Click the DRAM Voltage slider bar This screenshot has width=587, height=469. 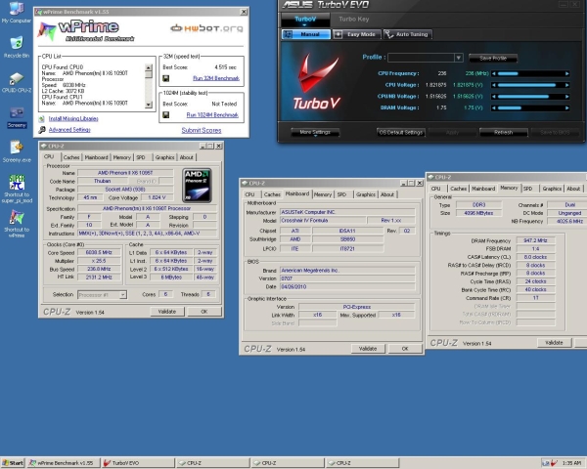(x=530, y=108)
